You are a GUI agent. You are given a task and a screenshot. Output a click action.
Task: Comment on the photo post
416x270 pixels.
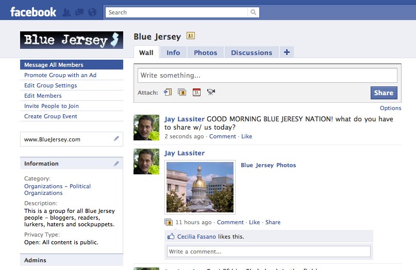pos(230,222)
